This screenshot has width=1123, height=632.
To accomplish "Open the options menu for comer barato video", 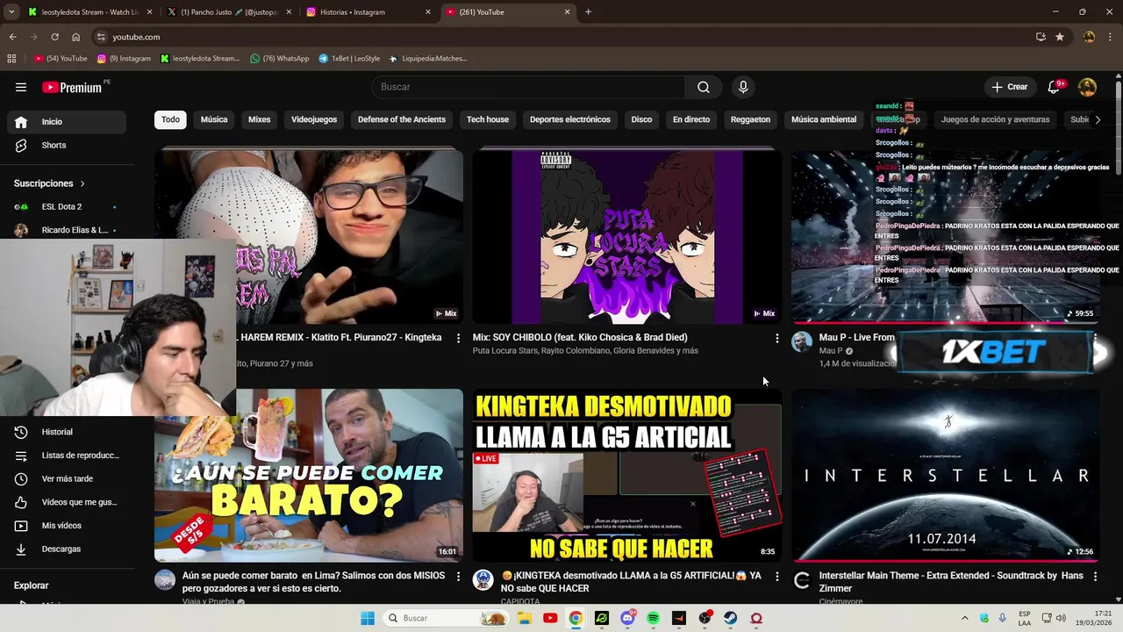I will point(458,577).
